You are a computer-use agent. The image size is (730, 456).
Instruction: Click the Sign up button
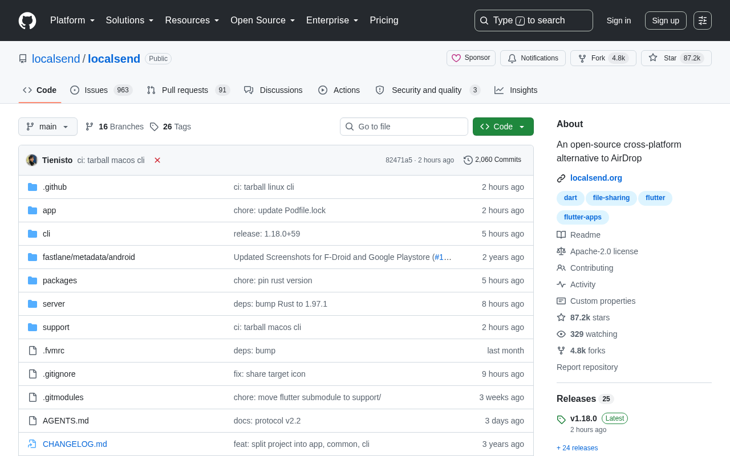pyautogui.click(x=666, y=21)
